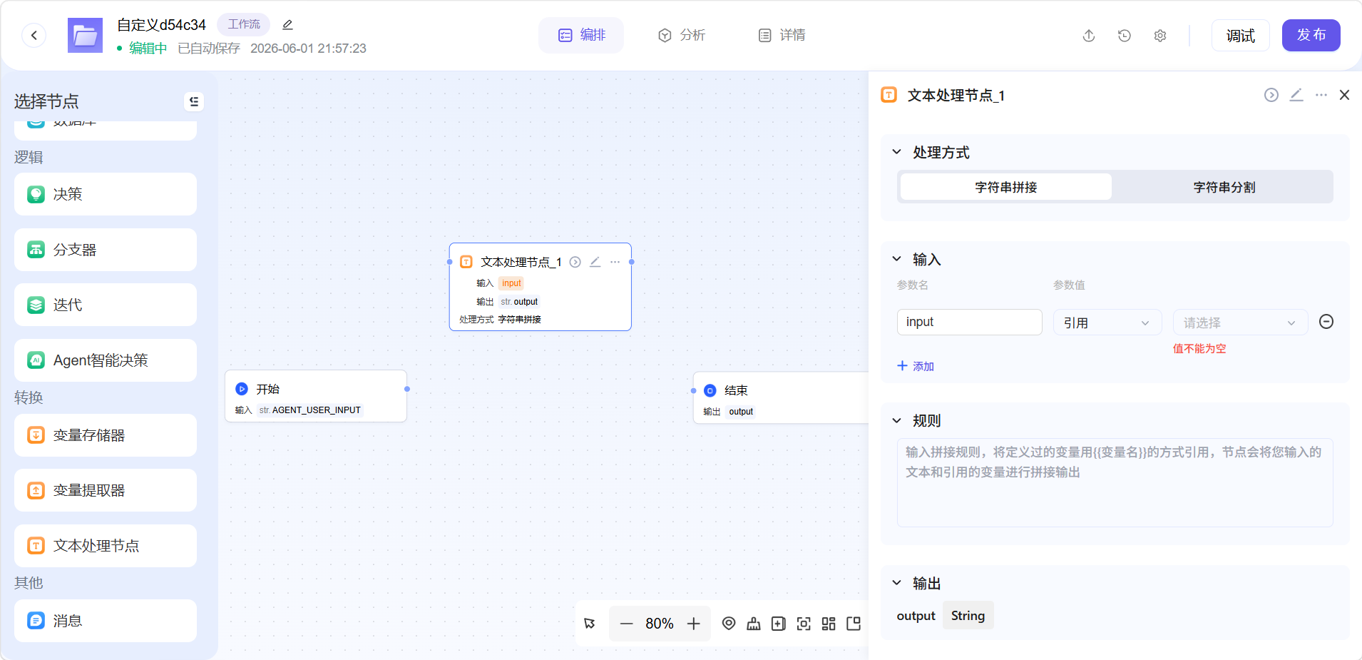Viewport: 1362px width, 660px height.
Task: Click the back arrow in header
Action: tap(34, 35)
